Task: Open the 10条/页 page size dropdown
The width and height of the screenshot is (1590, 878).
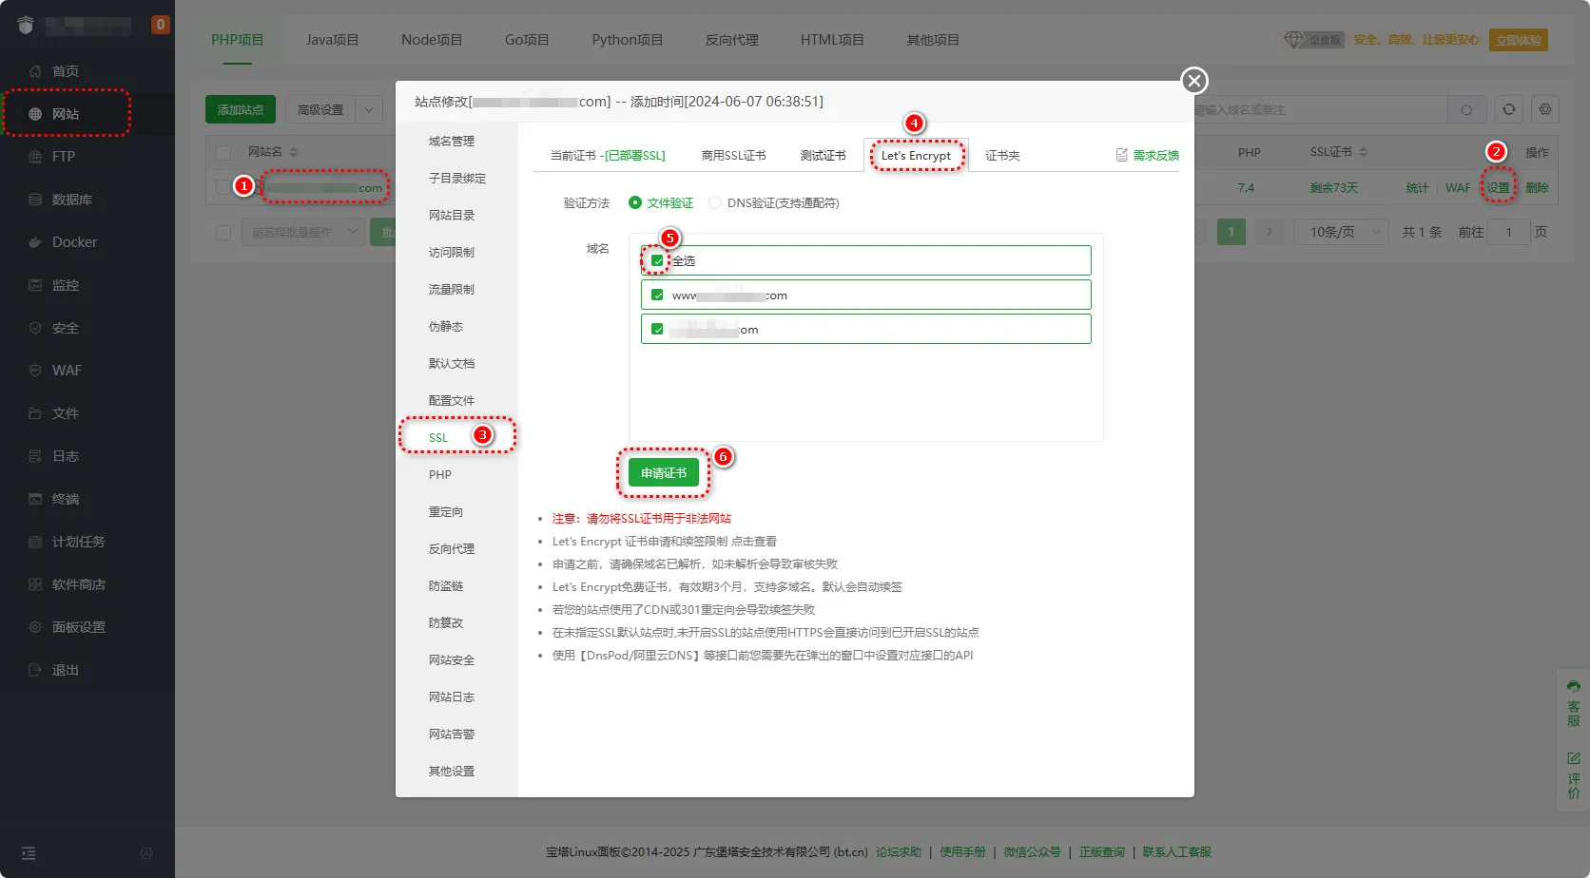Action: [1340, 232]
